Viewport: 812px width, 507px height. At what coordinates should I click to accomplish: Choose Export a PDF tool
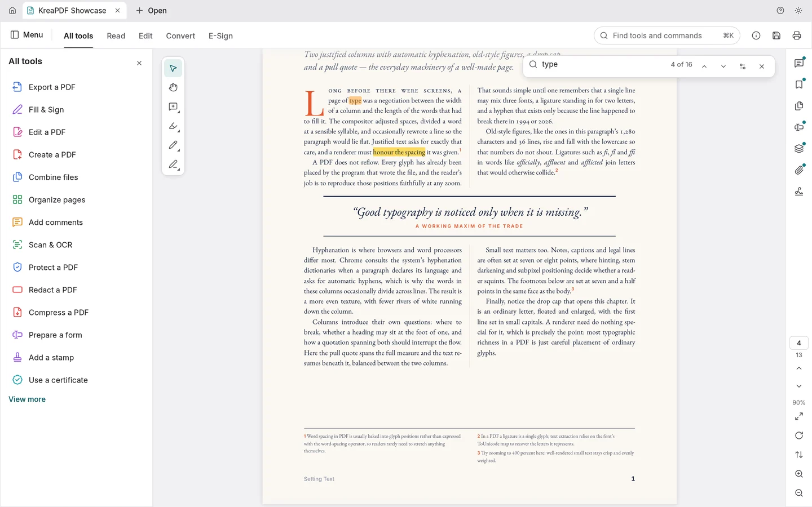(x=76, y=87)
